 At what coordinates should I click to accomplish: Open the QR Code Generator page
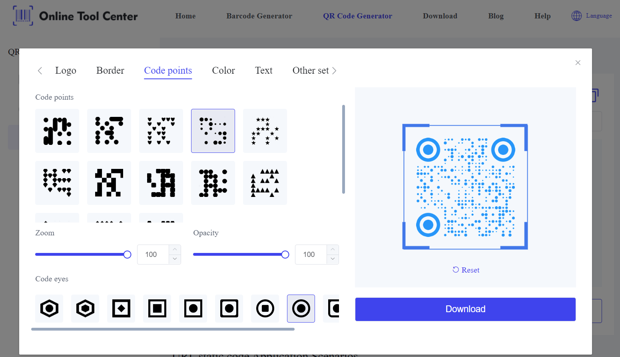(357, 16)
